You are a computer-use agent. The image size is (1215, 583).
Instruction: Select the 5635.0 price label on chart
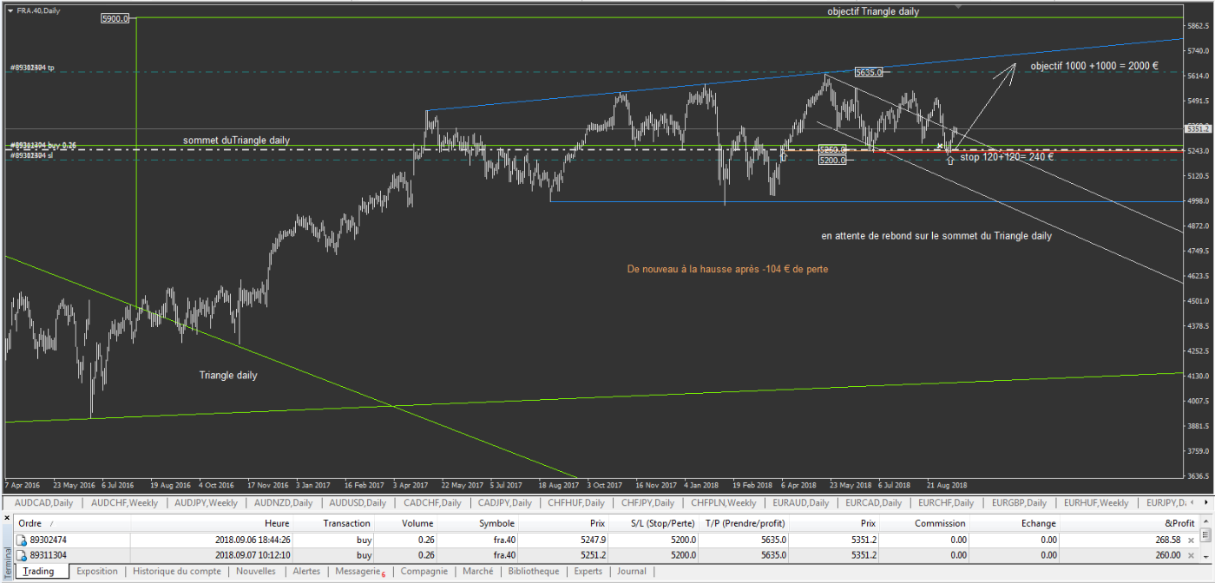click(x=868, y=72)
